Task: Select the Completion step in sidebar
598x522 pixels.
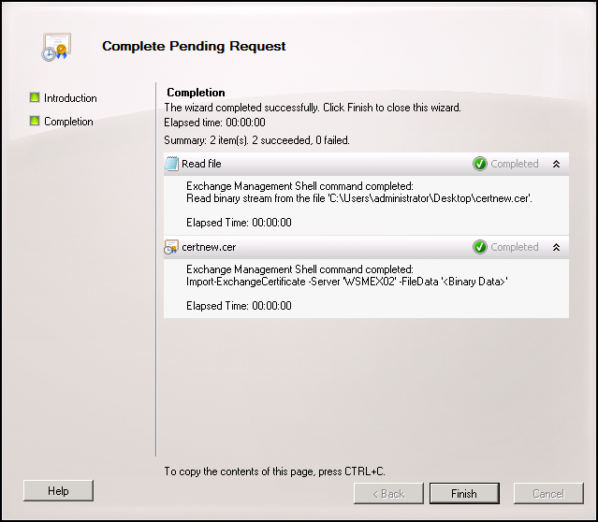Action: click(x=68, y=122)
